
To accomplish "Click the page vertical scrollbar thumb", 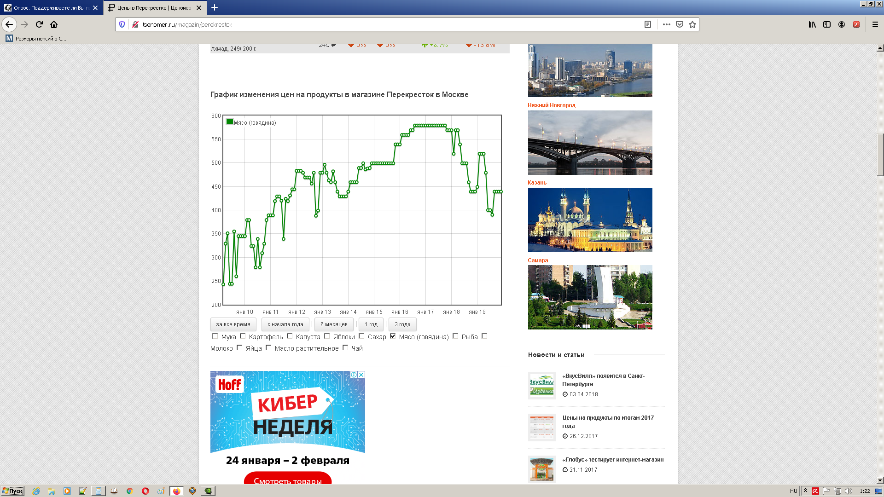I will (x=880, y=155).
